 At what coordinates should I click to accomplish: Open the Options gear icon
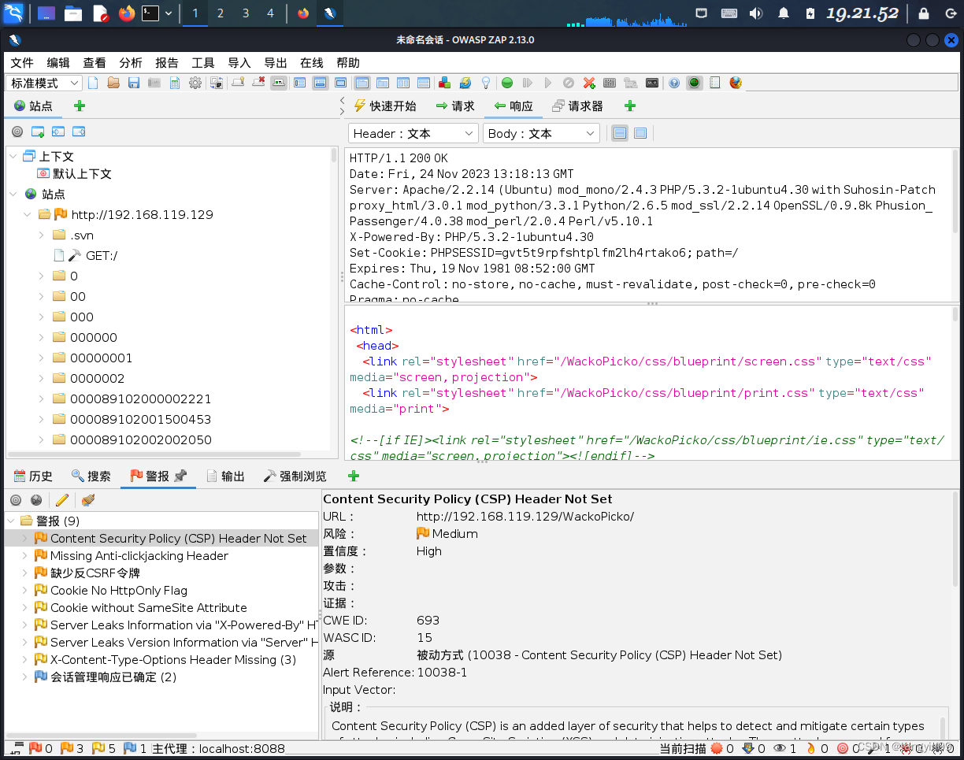[195, 83]
